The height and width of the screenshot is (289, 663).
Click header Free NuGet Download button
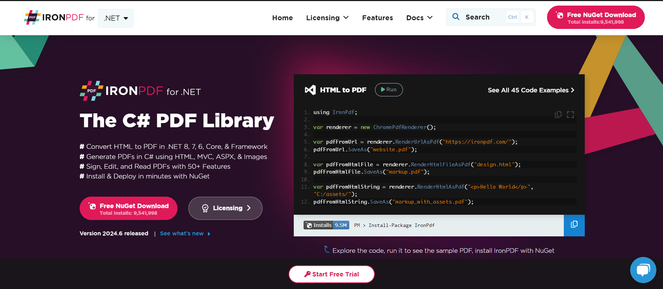click(x=596, y=17)
